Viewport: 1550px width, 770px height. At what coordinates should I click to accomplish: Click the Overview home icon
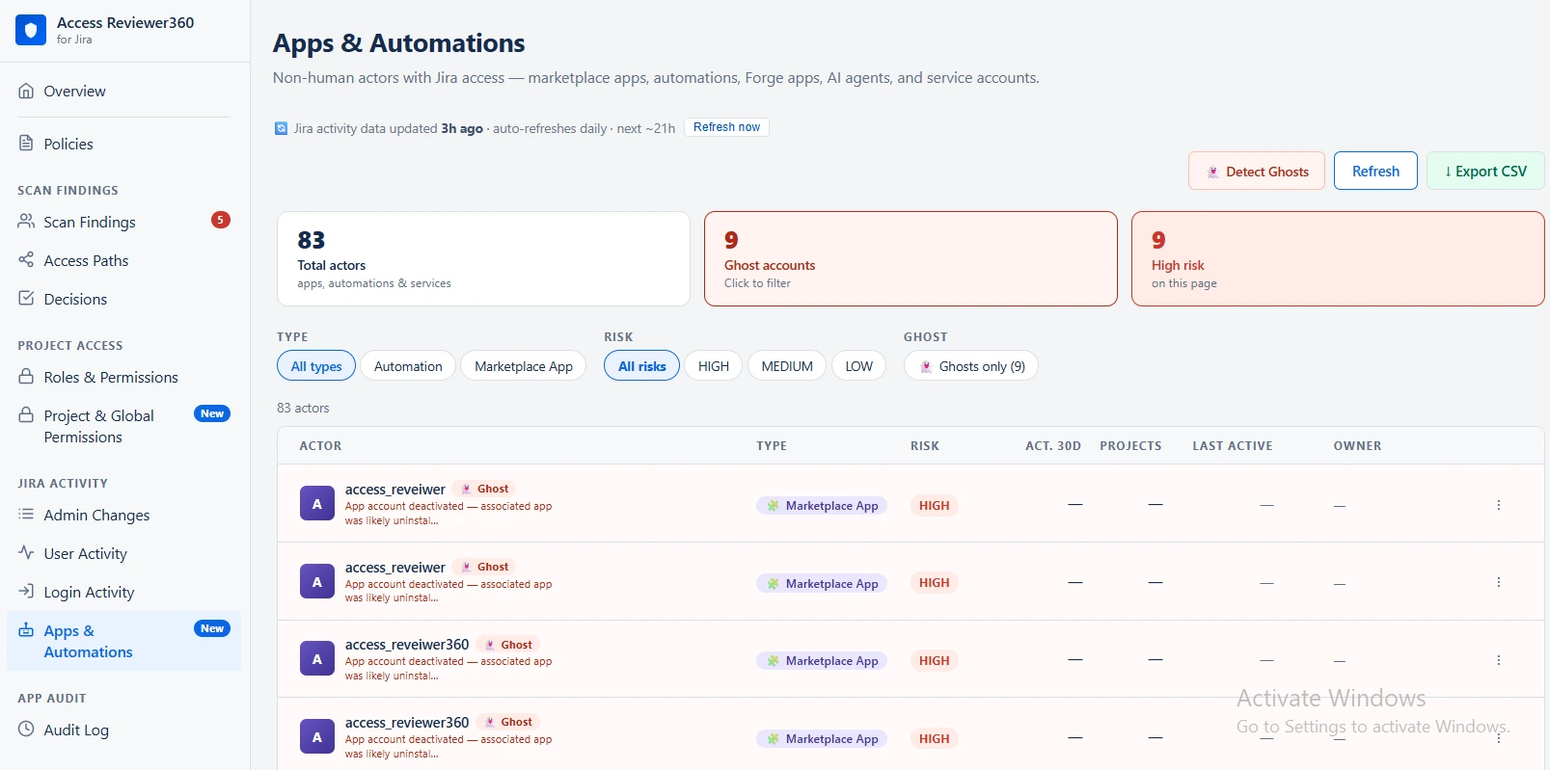26,91
